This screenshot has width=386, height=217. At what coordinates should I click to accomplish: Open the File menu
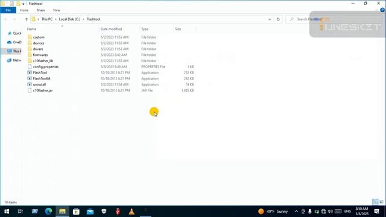[8, 10]
